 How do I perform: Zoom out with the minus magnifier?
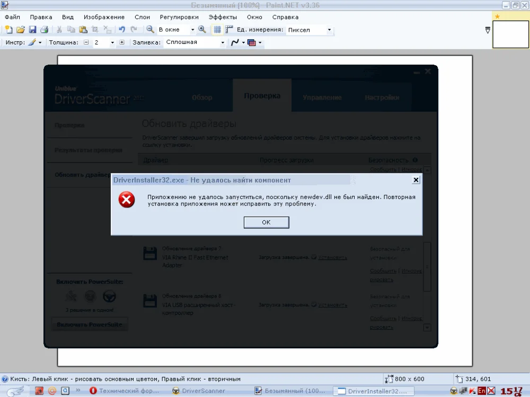[150, 30]
